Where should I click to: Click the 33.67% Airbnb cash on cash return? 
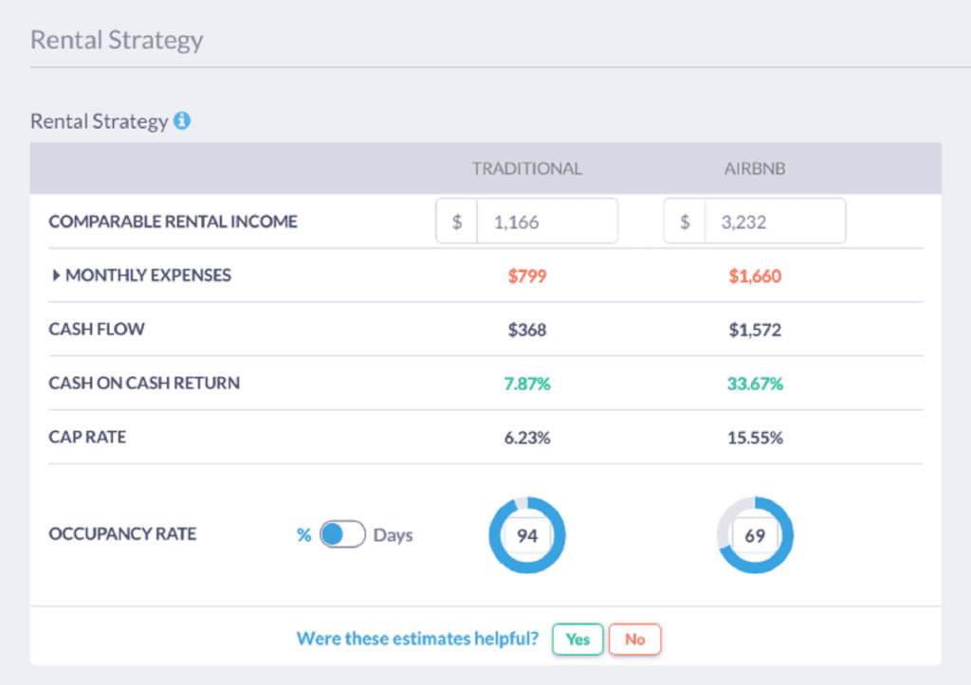pos(755,384)
